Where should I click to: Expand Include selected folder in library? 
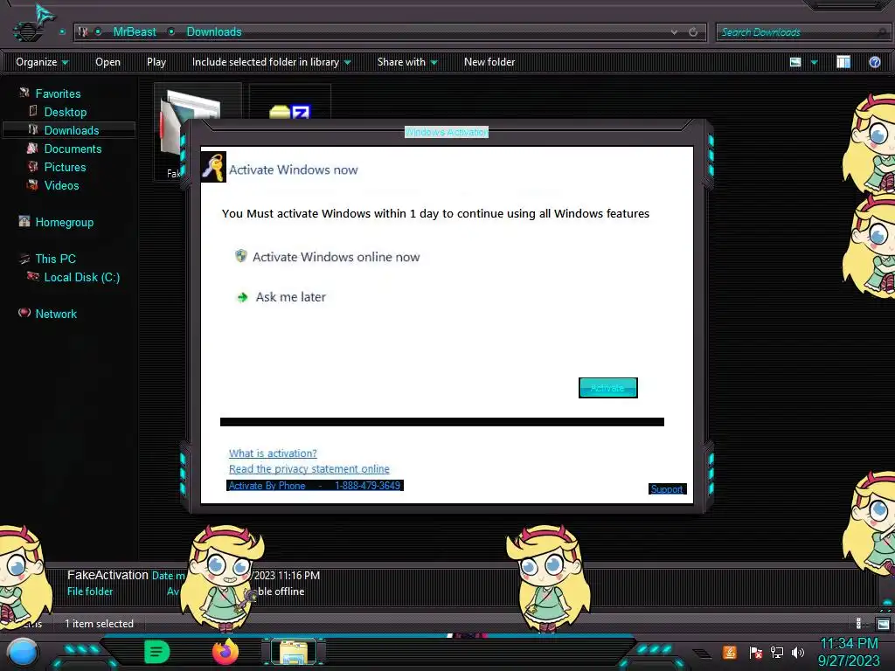point(272,62)
